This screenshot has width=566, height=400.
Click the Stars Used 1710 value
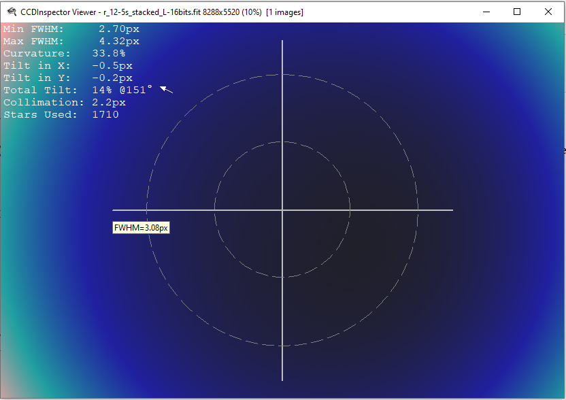105,114
